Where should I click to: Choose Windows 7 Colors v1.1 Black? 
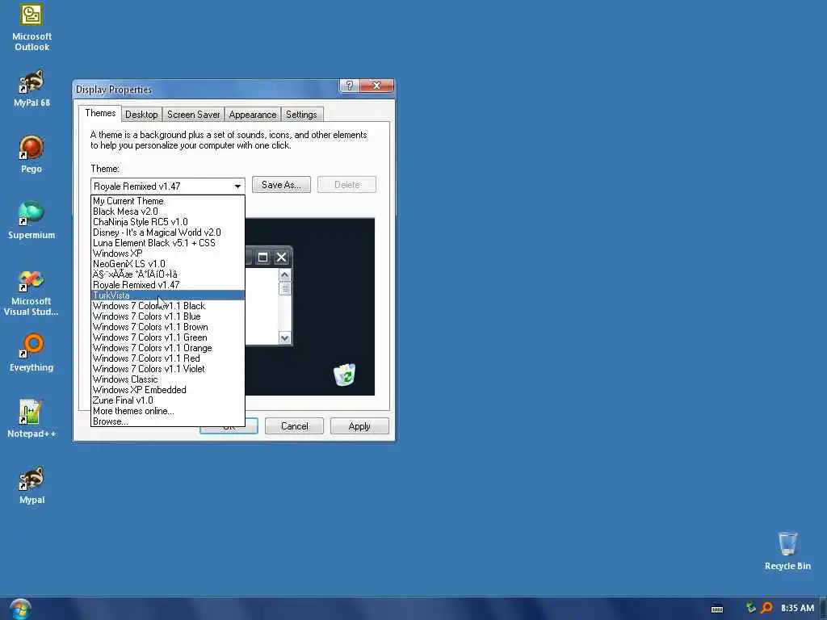[168, 306]
